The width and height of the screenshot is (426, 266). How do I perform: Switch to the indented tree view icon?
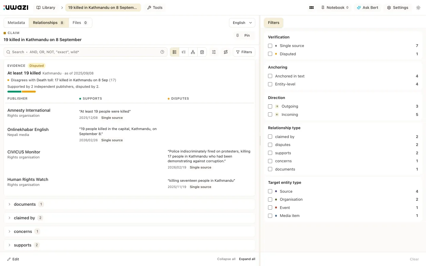(x=184, y=52)
